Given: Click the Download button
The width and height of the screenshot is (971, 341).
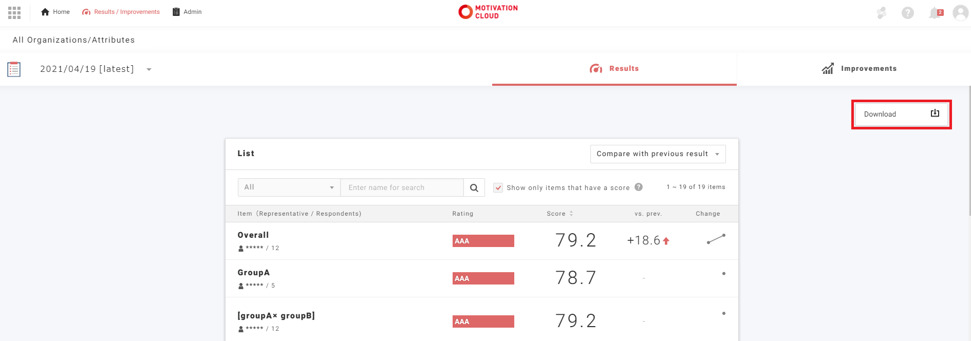Looking at the screenshot, I should [901, 114].
